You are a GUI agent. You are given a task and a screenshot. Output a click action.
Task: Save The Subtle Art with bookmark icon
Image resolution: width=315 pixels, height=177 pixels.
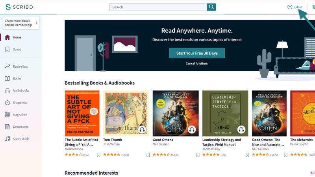98,155
